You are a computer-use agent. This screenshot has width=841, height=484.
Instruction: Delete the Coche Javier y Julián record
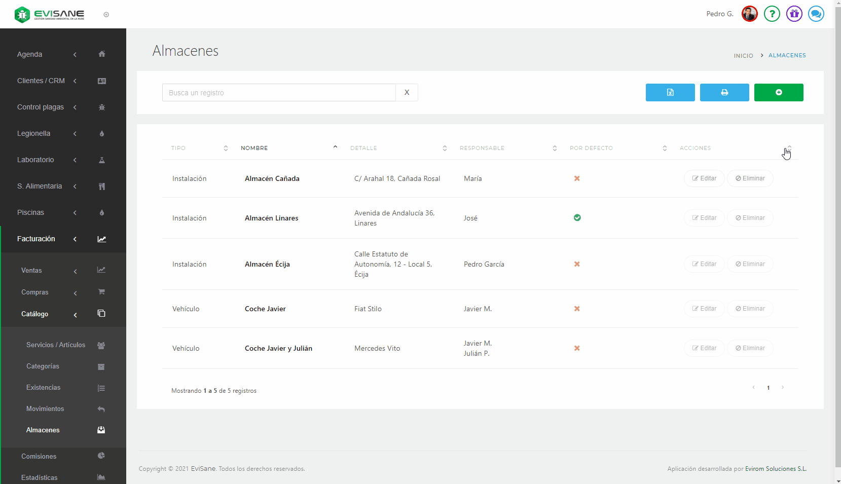pyautogui.click(x=750, y=348)
